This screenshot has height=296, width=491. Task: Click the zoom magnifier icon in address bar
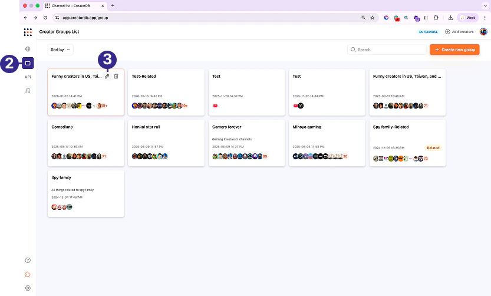(x=363, y=18)
